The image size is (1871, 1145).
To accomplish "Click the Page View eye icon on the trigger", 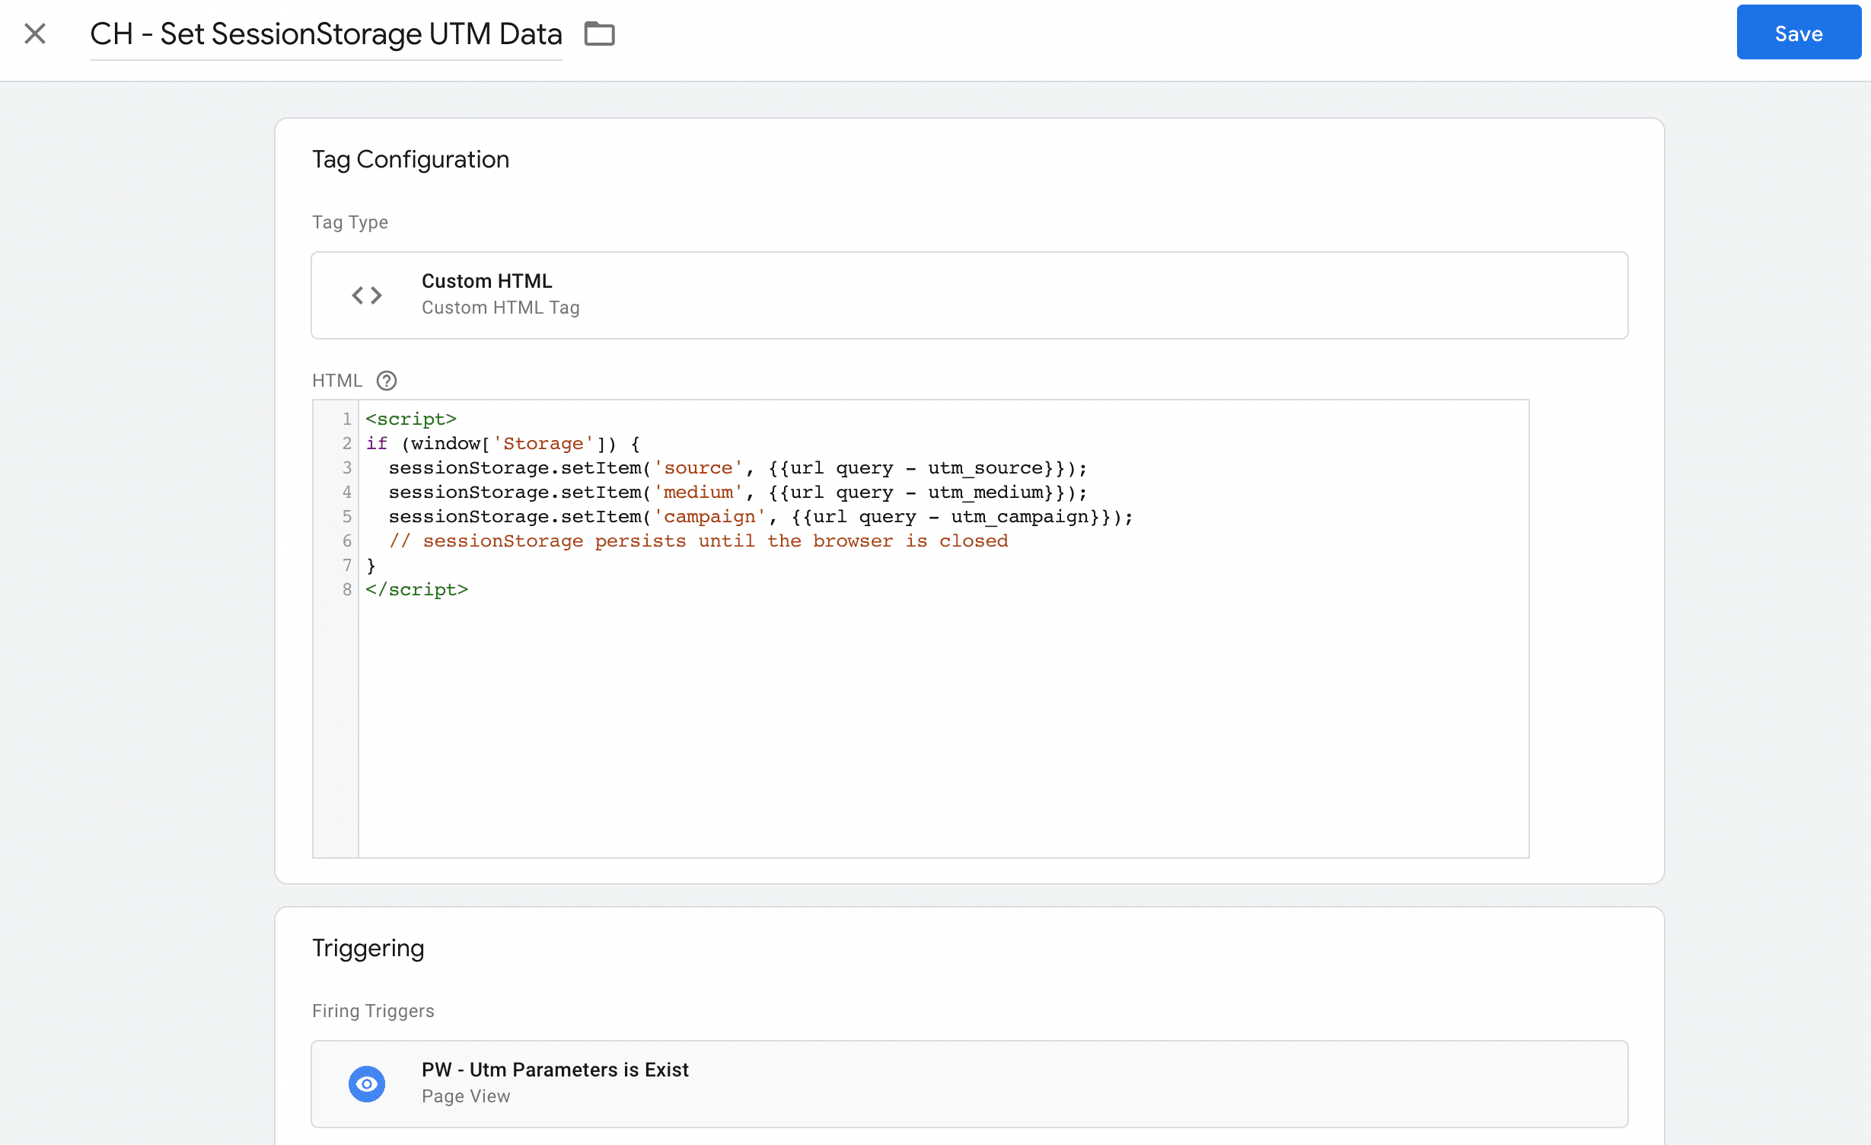I will pyautogui.click(x=368, y=1083).
